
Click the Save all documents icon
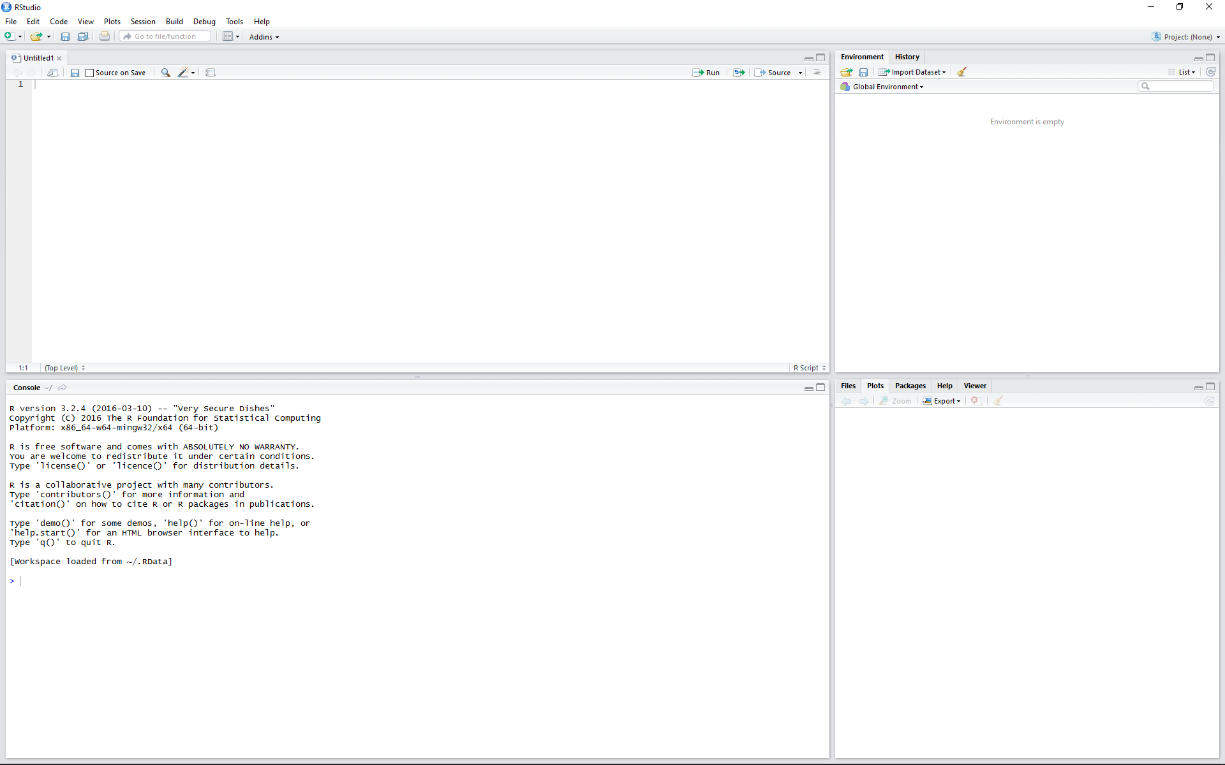[x=83, y=36]
